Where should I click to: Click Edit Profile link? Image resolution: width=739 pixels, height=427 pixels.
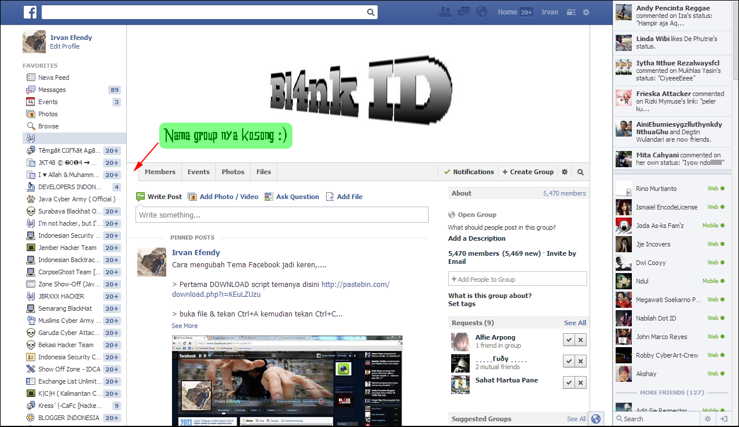(x=65, y=46)
